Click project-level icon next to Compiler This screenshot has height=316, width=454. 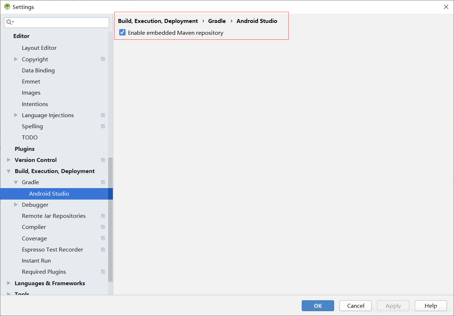pyautogui.click(x=103, y=227)
